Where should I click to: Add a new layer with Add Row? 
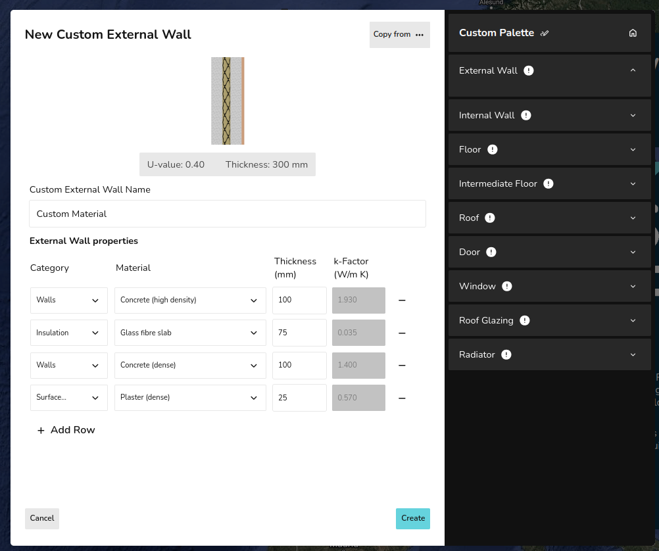click(x=66, y=430)
